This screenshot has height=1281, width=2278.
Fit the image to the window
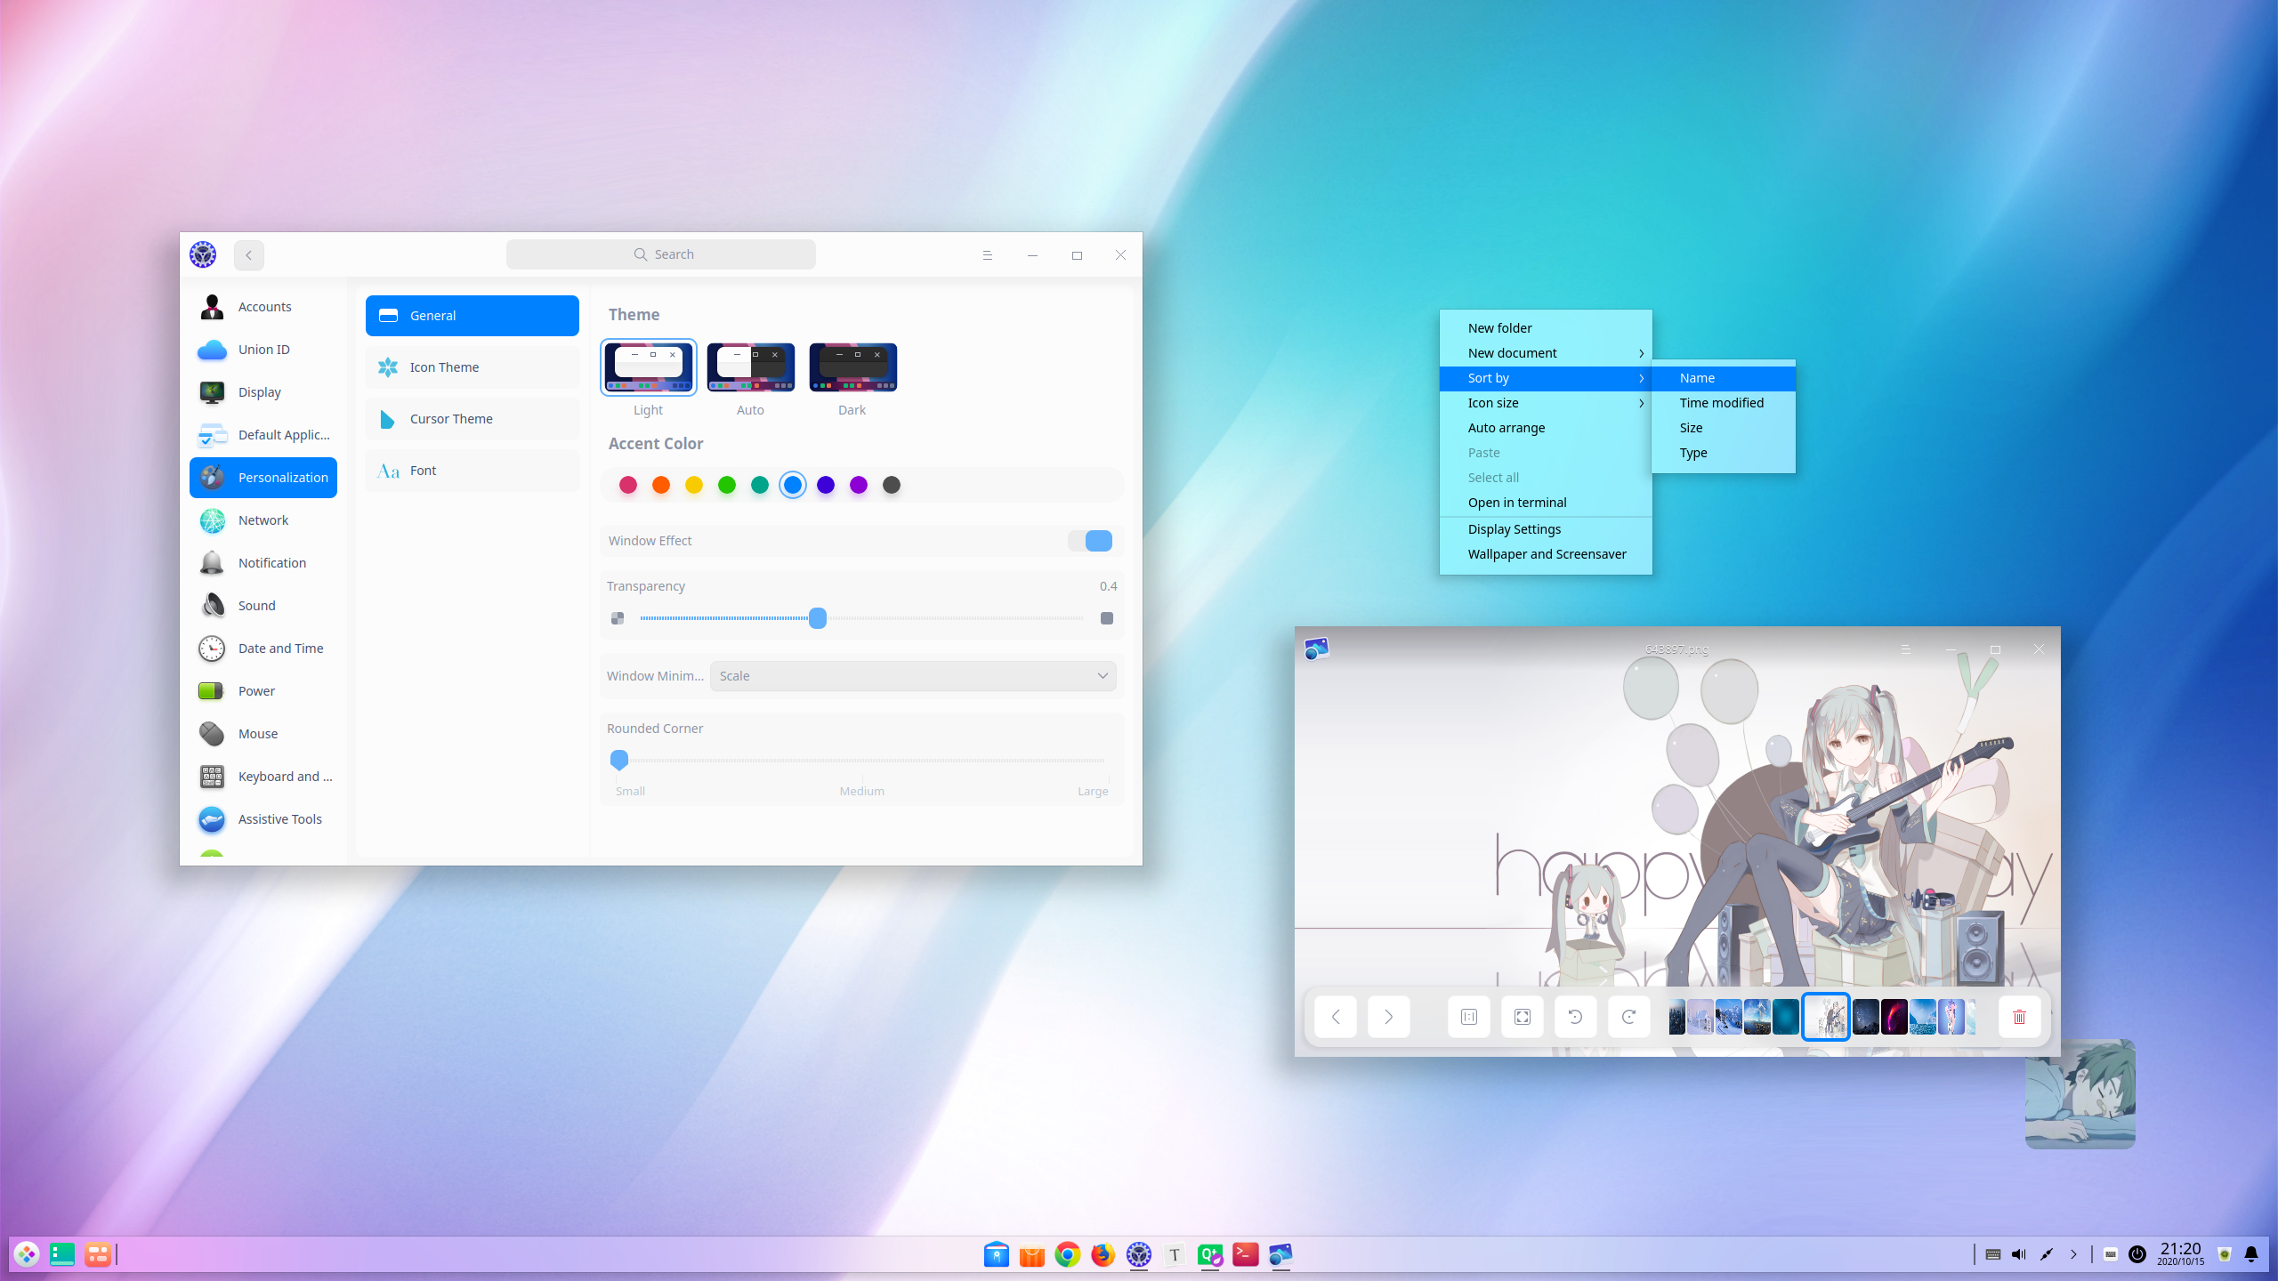click(1522, 1017)
